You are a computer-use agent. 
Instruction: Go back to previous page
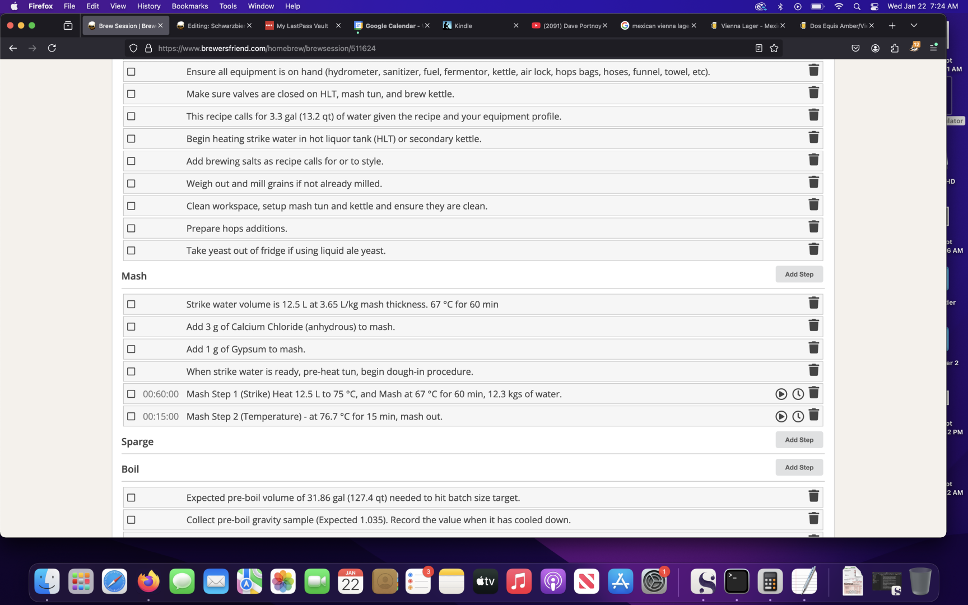tap(13, 48)
